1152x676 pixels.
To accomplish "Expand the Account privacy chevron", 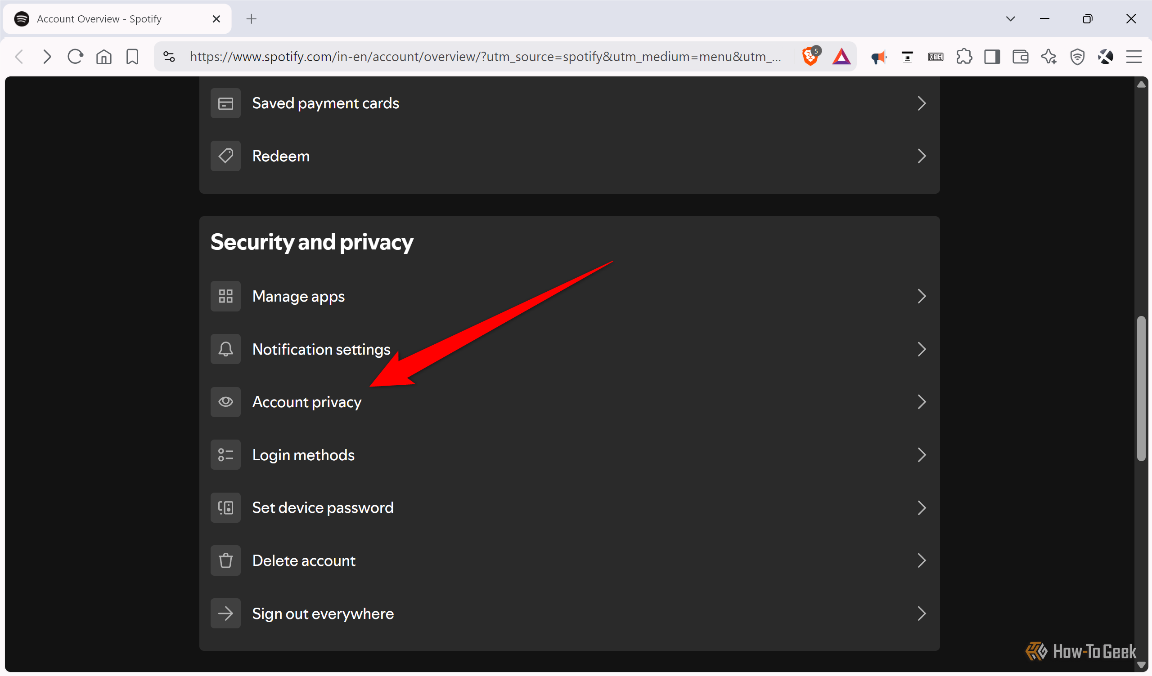I will [922, 402].
